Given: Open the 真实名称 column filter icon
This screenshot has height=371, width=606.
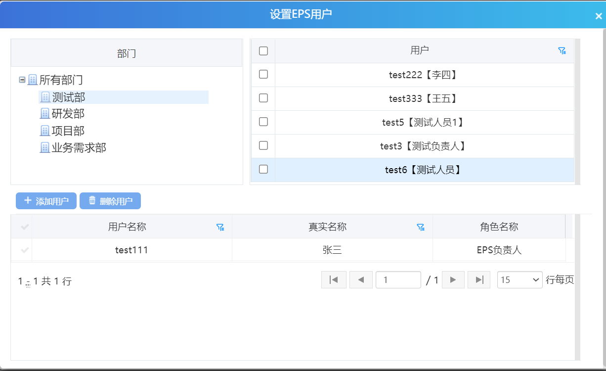Looking at the screenshot, I should pos(421,227).
